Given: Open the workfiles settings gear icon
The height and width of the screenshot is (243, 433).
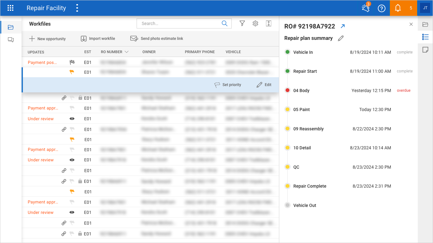Looking at the screenshot, I should [x=255, y=23].
